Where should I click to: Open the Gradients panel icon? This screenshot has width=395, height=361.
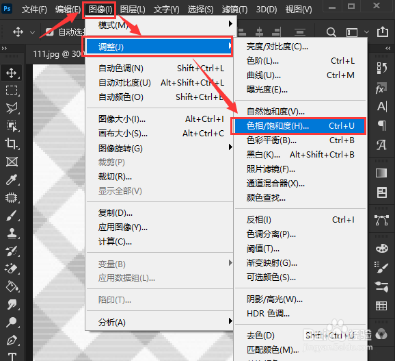coord(381,173)
